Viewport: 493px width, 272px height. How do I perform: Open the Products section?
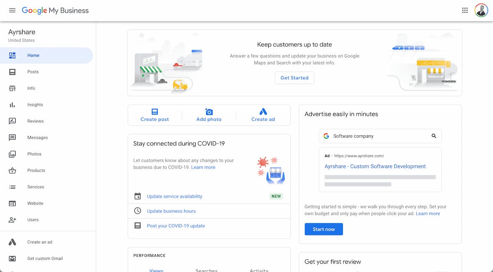point(36,170)
